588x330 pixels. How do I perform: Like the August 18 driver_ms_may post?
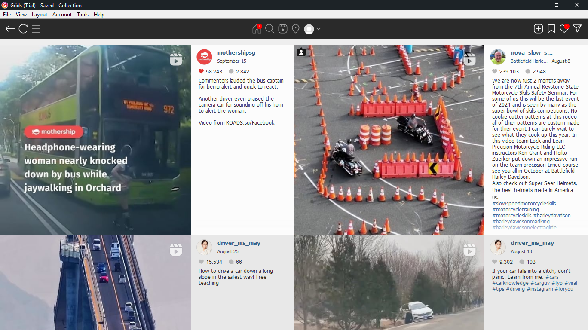point(495,262)
